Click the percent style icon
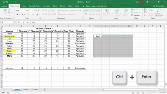167x94 pixels. pyautogui.click(x=90, y=14)
